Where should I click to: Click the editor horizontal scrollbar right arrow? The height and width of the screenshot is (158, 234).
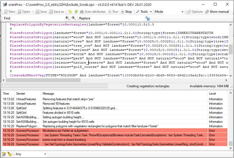point(226,80)
